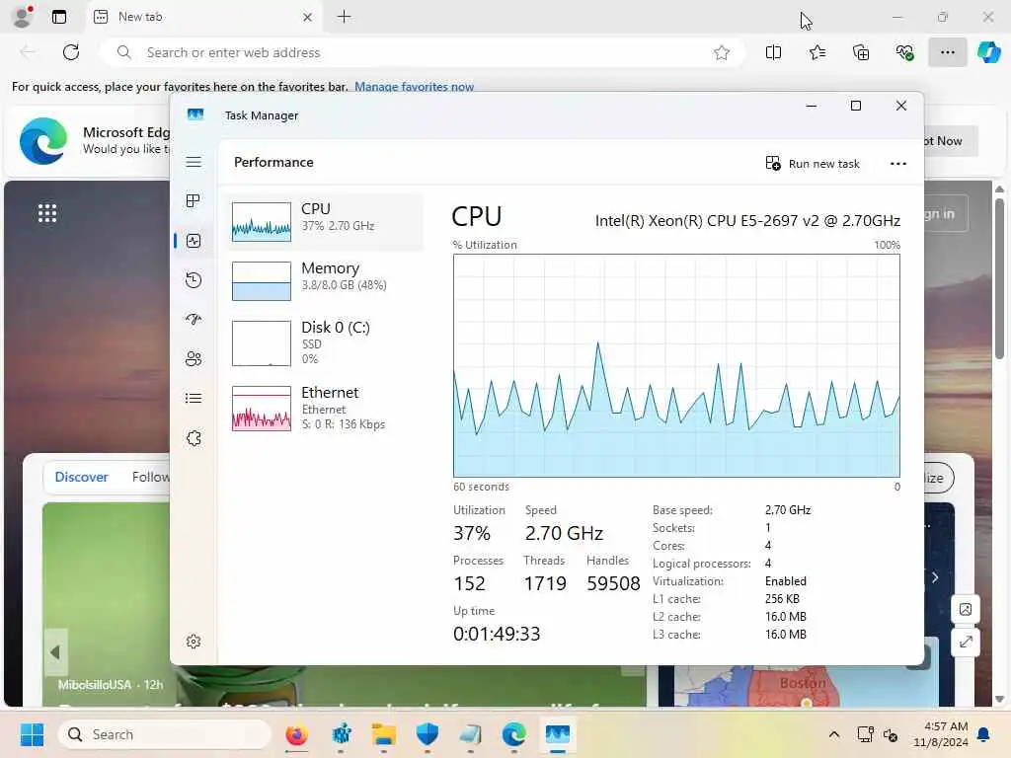Click the 37% utilization value
The image size is (1011, 758).
click(472, 533)
